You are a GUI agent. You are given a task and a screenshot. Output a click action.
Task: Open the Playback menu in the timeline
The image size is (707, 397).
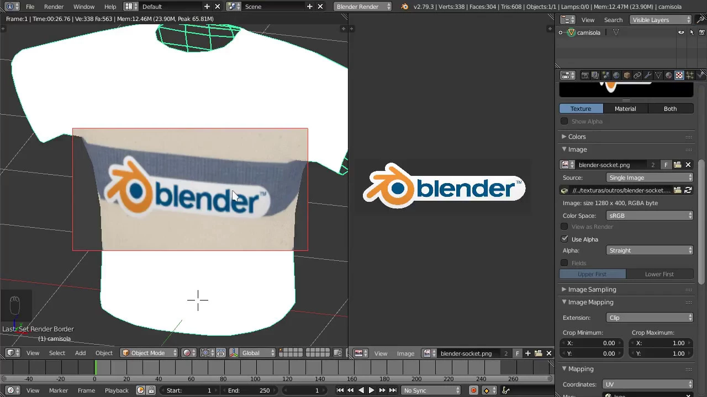click(117, 390)
